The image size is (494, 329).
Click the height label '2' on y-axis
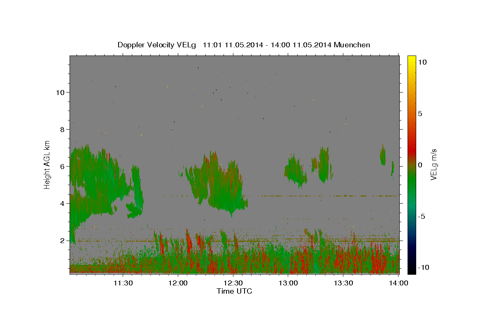coord(63,241)
